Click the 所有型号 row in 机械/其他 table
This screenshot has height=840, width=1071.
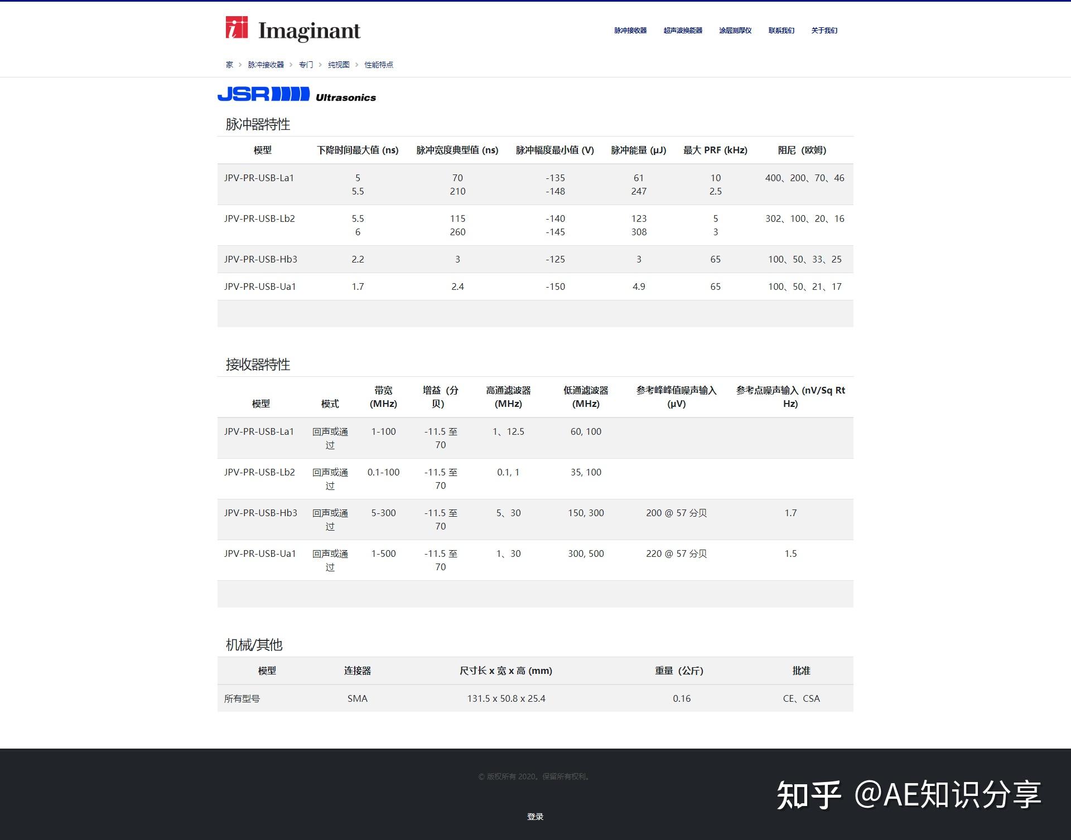coord(241,698)
